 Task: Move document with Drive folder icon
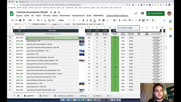pyautogui.click(x=55, y=12)
